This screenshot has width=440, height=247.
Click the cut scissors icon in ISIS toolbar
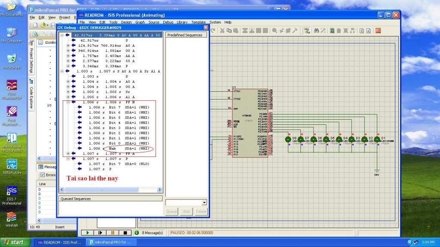(223, 30)
